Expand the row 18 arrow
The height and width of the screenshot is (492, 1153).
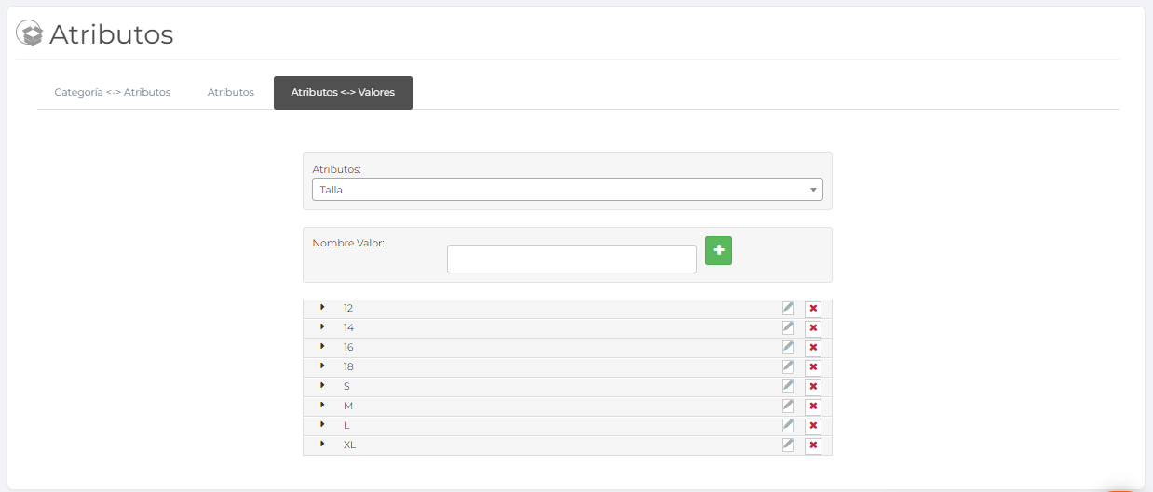click(322, 366)
